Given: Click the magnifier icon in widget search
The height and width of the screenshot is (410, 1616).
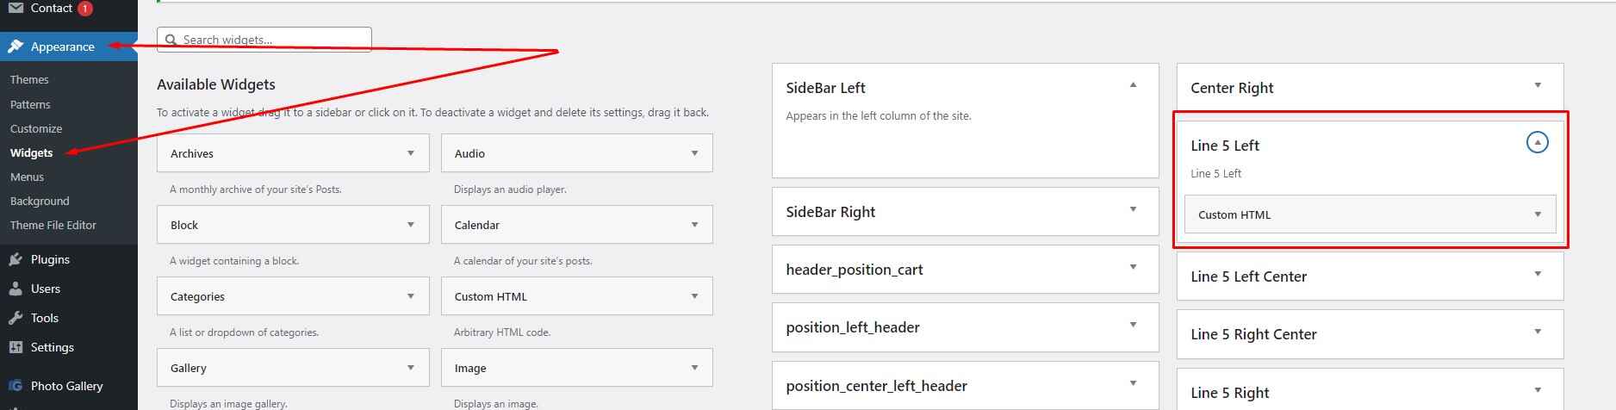Looking at the screenshot, I should point(172,40).
